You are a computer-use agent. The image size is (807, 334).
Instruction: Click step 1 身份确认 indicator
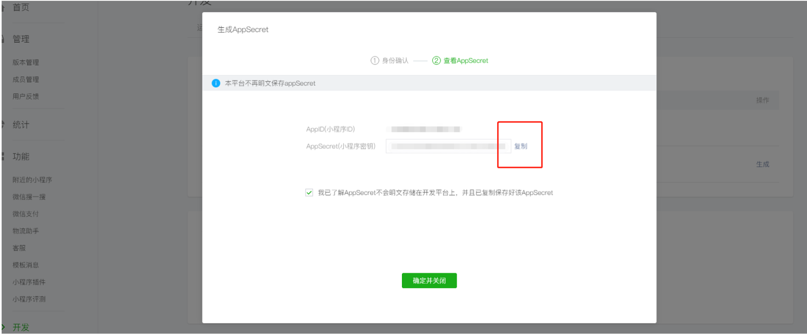pos(389,60)
